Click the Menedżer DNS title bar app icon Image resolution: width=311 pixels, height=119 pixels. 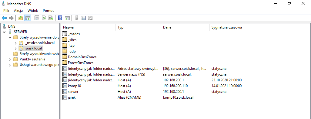tap(3, 4)
